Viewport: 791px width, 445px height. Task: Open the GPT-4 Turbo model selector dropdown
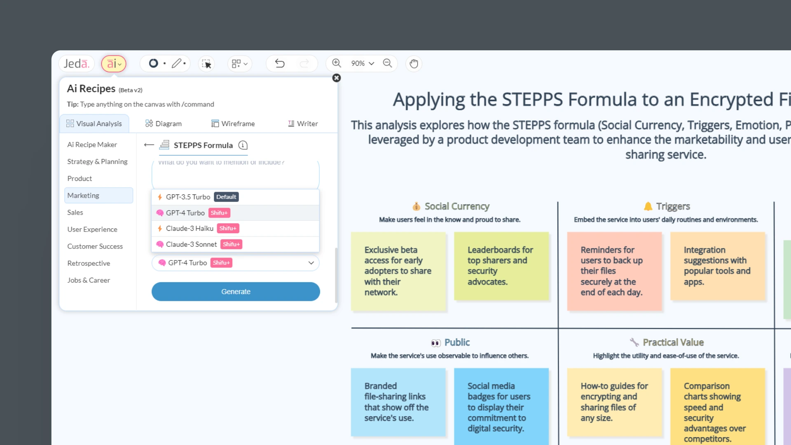coord(235,262)
